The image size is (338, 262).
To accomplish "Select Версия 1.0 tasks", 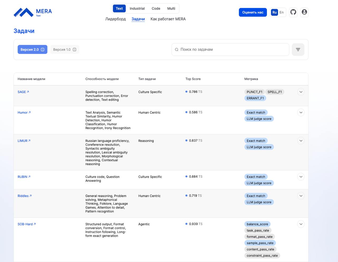I will click(x=65, y=50).
